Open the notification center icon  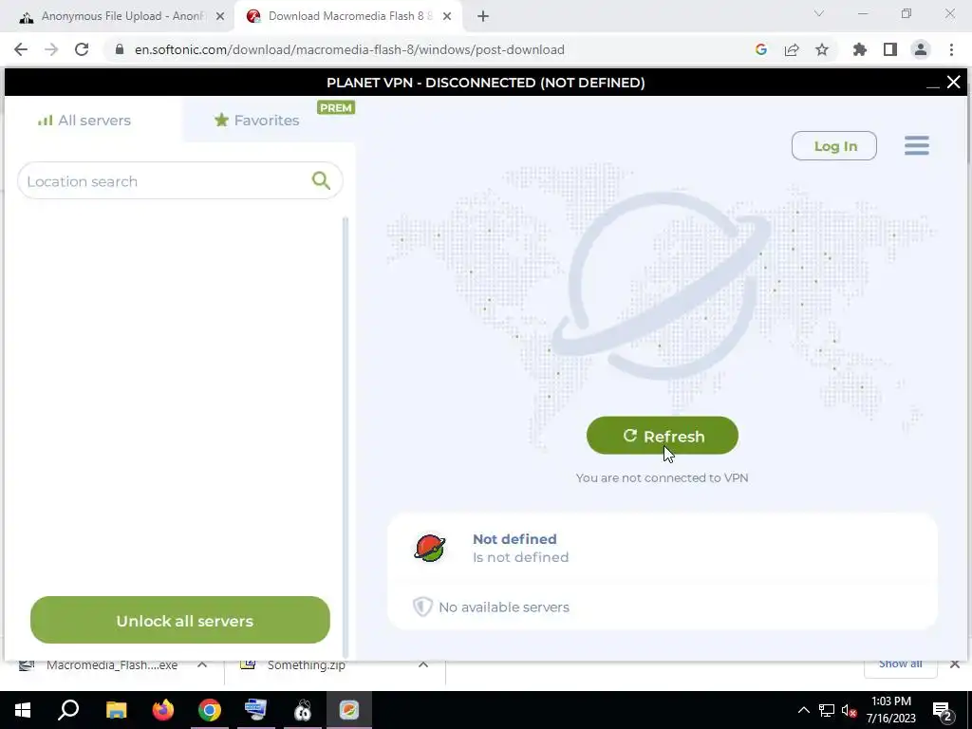coord(942,710)
